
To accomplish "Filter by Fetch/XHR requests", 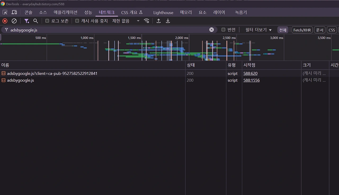I will pyautogui.click(x=302, y=30).
